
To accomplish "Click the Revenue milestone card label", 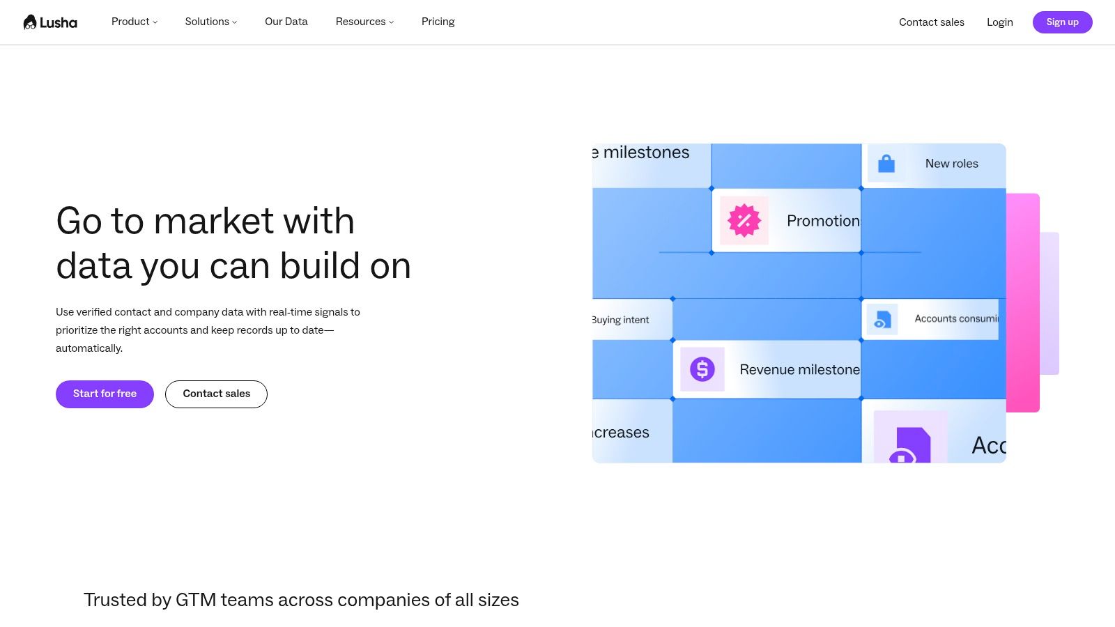I will coord(799,370).
